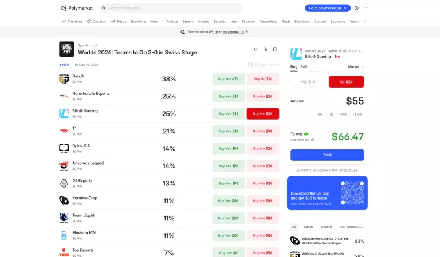440x257 pixels.
Task: Select Buy Yes 20¢ for Team Liquid
Action: coord(229,218)
